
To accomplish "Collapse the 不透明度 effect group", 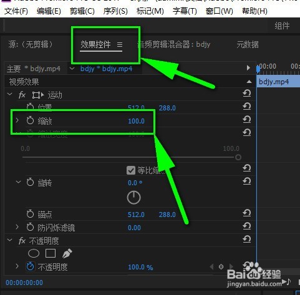I will 9,240.
